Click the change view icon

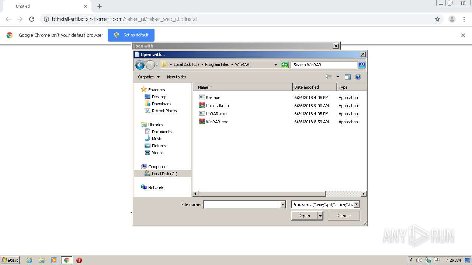click(x=329, y=77)
